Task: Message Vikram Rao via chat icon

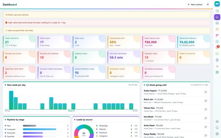Action: pyautogui.click(x=206, y=109)
